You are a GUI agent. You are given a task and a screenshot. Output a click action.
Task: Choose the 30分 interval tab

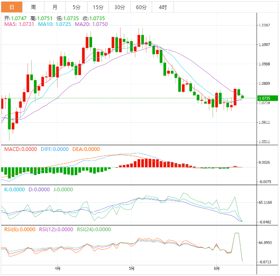pos(120,7)
